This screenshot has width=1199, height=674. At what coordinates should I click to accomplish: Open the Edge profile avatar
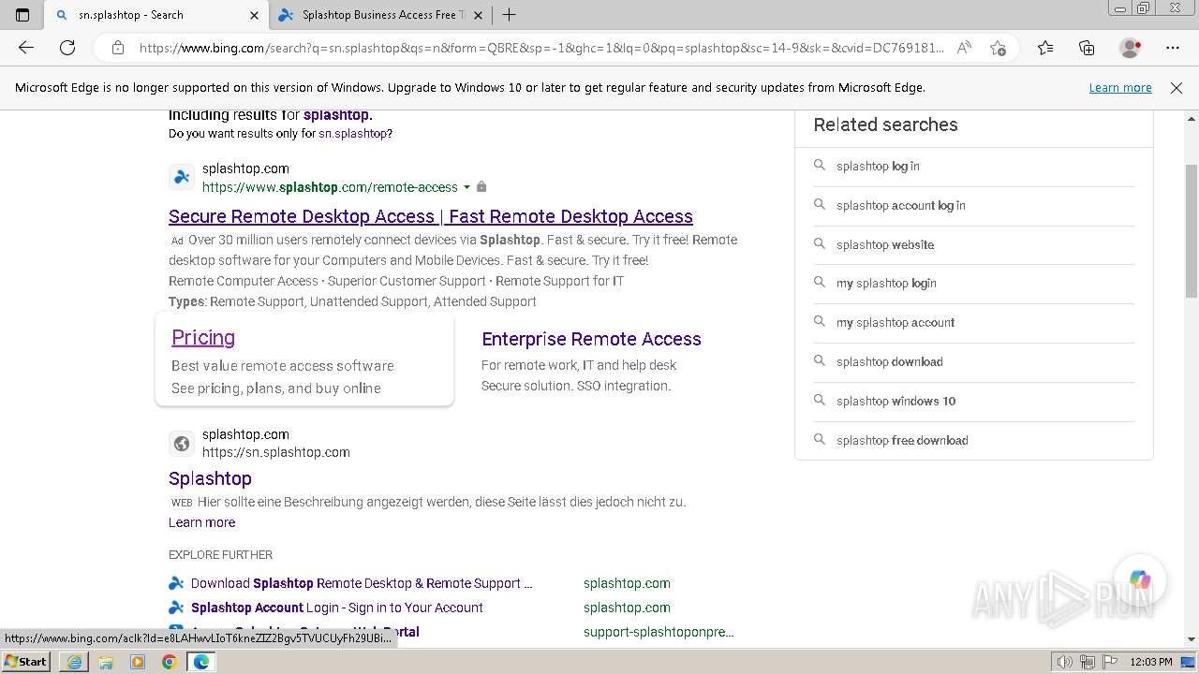pyautogui.click(x=1131, y=48)
